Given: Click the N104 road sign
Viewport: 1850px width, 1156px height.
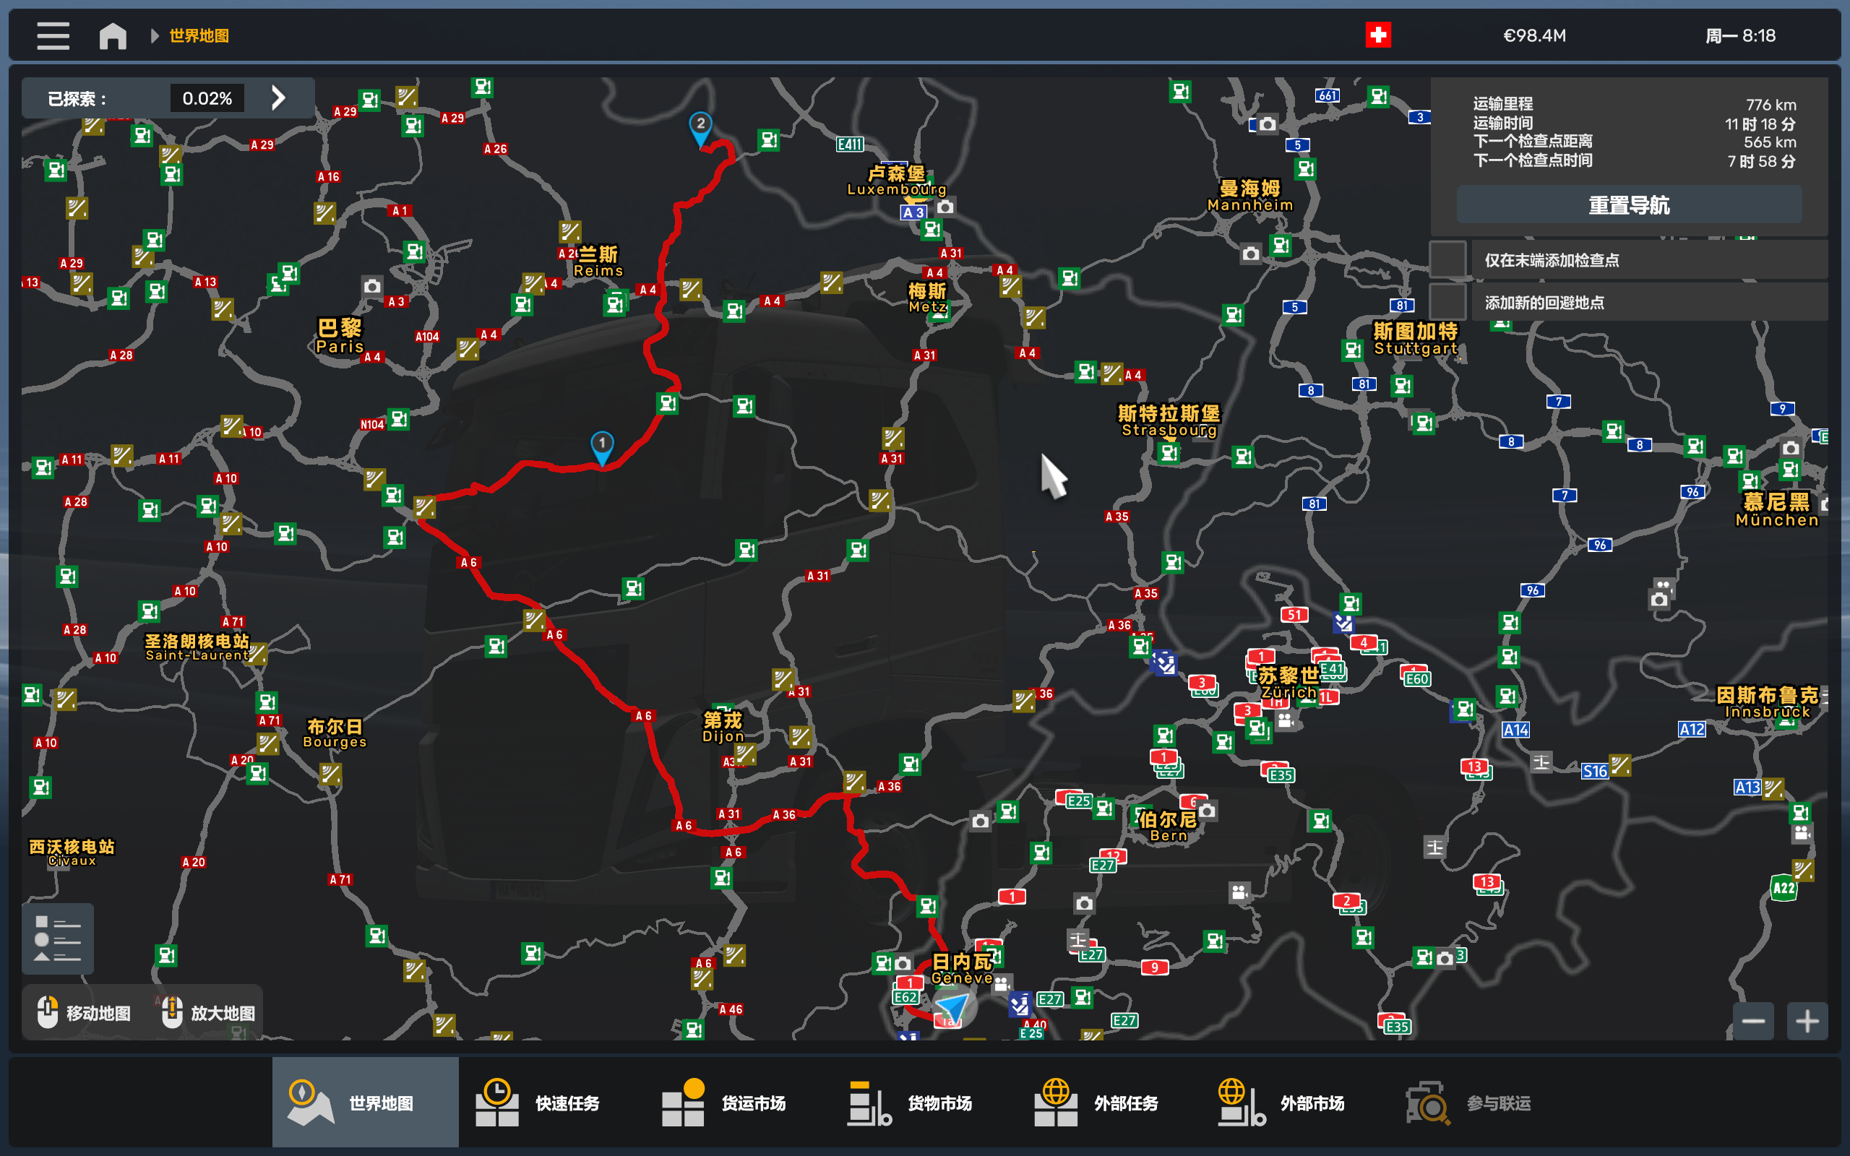Looking at the screenshot, I should [x=372, y=424].
